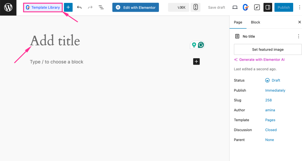Image resolution: width=302 pixels, height=161 pixels.
Task: Open the colorful G plugin icon in toolbar
Action: tap(246, 7)
